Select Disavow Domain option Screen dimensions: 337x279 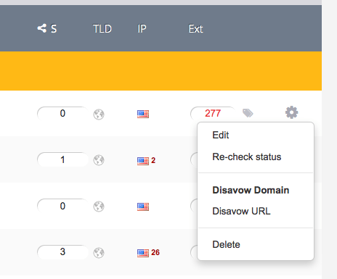251,190
